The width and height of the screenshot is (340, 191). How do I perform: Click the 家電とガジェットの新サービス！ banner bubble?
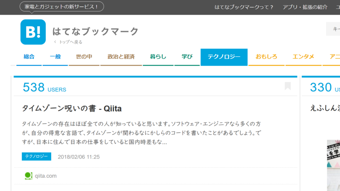61,7
